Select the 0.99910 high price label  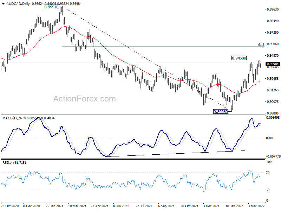tap(51, 7)
